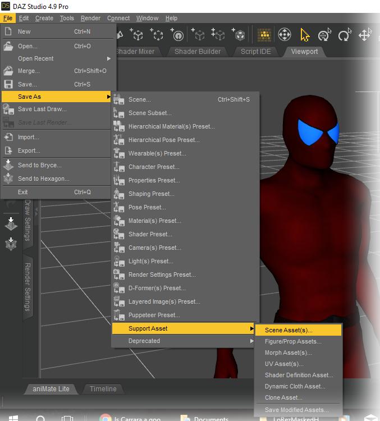Expand the Open Recent submenu

109,58
